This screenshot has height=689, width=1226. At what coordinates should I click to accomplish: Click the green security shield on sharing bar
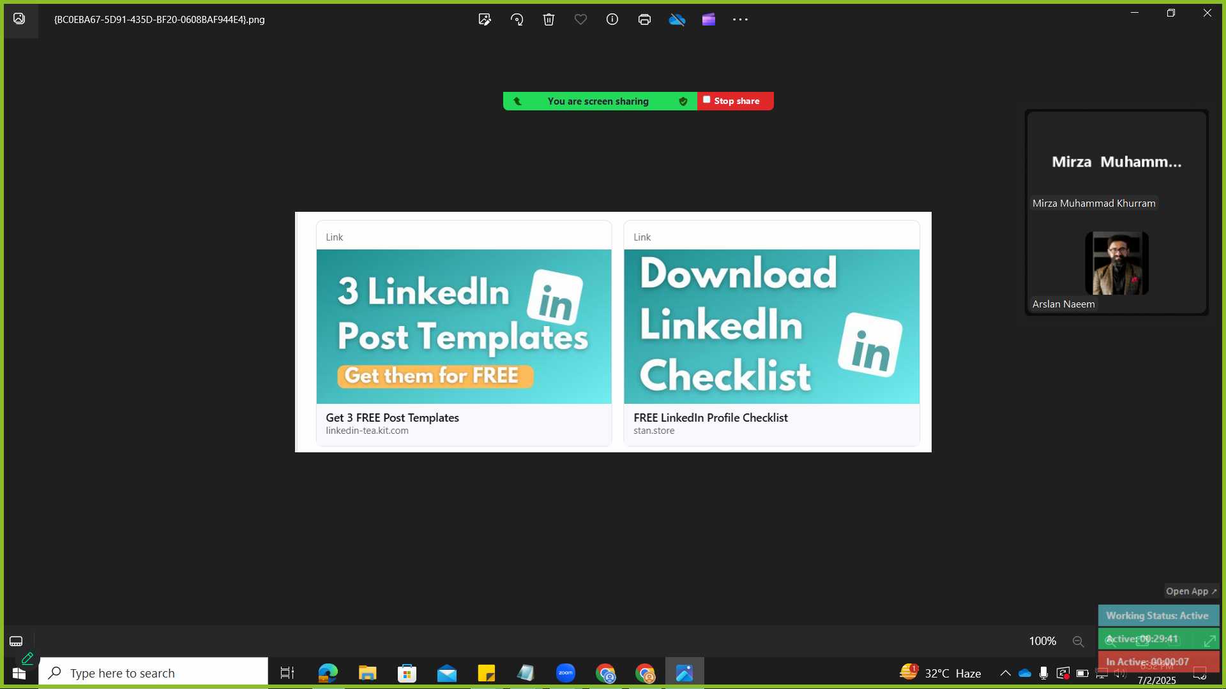[683, 101]
